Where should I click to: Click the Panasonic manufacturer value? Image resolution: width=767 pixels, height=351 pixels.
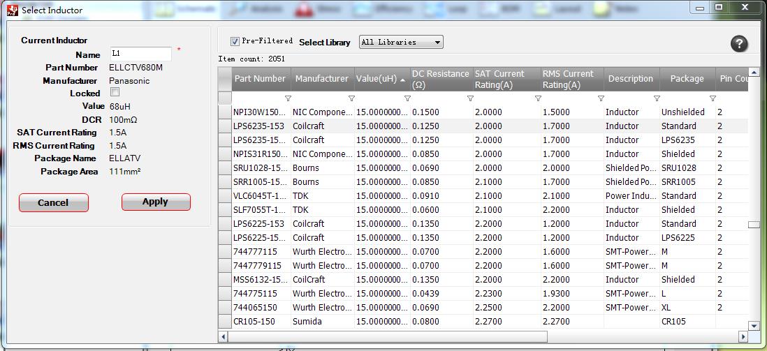pos(129,81)
